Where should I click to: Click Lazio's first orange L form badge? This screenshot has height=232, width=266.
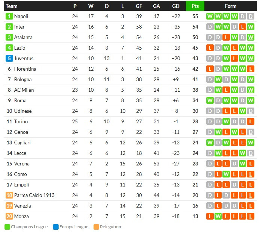pyautogui.click(x=210, y=48)
